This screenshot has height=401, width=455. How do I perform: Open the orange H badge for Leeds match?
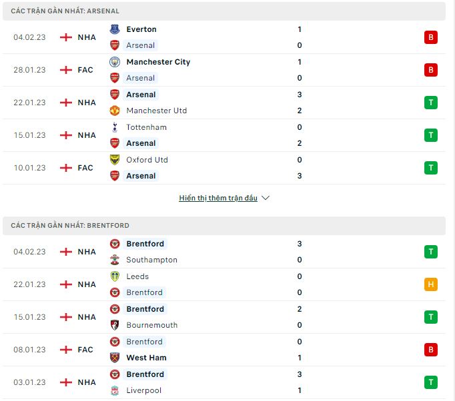point(430,284)
